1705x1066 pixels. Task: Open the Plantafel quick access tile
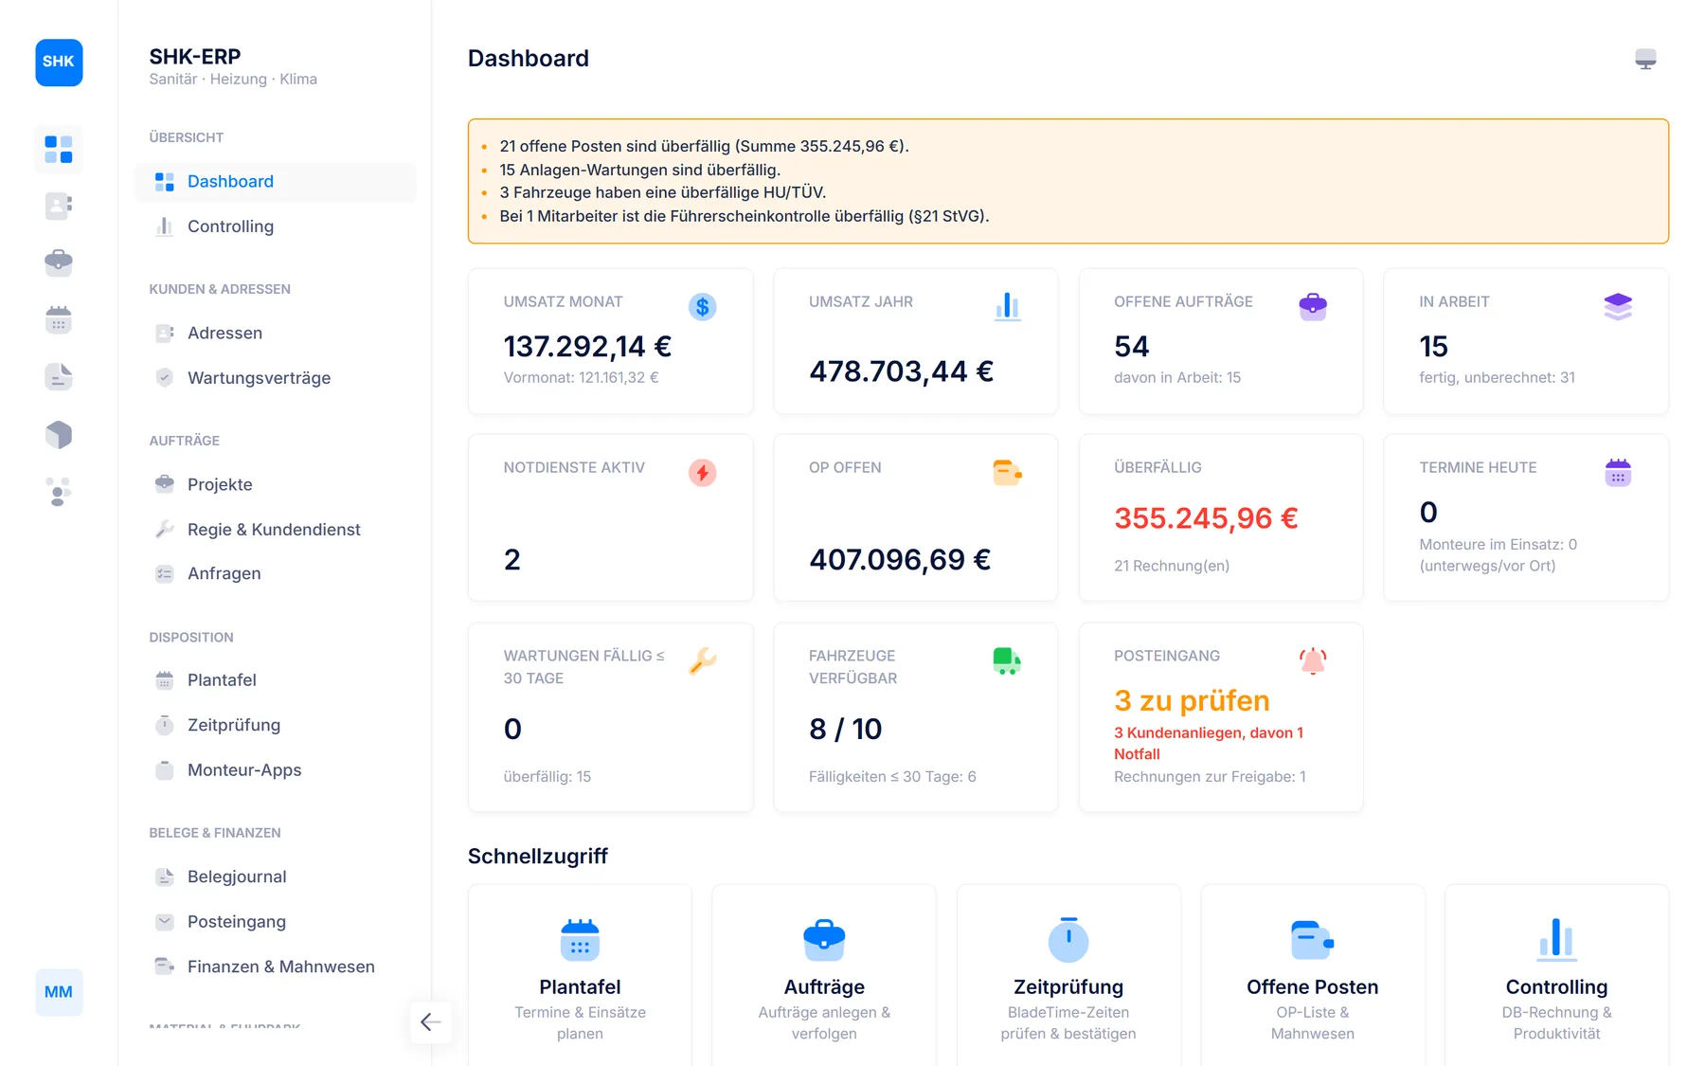click(580, 976)
